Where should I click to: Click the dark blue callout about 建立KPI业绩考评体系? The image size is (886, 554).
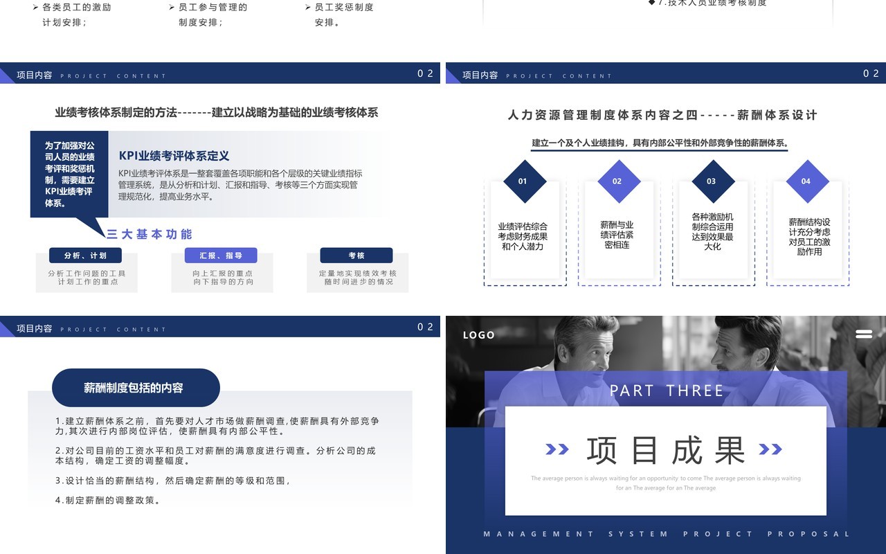click(69, 175)
